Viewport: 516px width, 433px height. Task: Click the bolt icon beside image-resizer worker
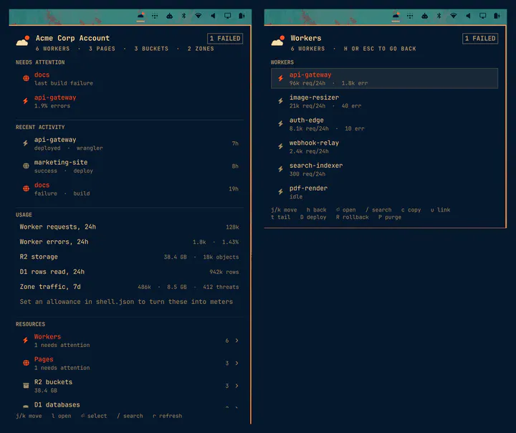pyautogui.click(x=280, y=101)
